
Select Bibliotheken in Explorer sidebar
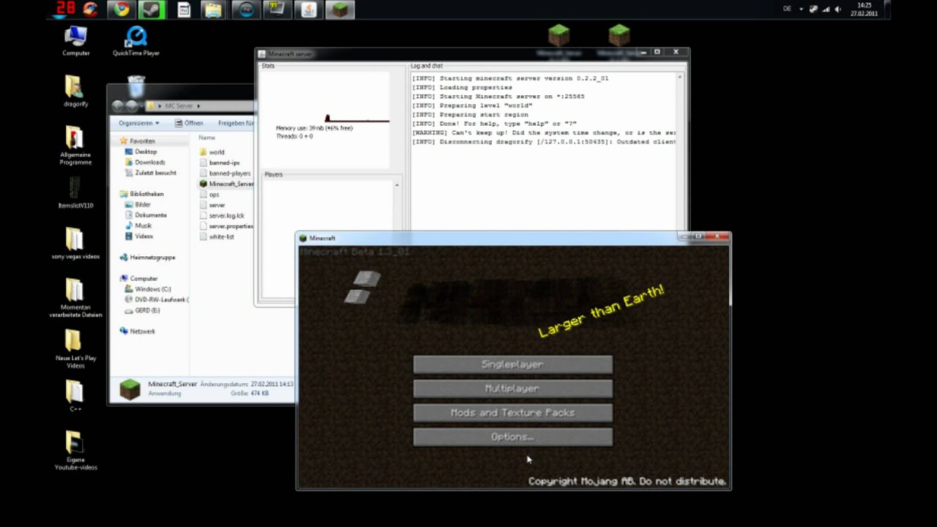point(146,194)
